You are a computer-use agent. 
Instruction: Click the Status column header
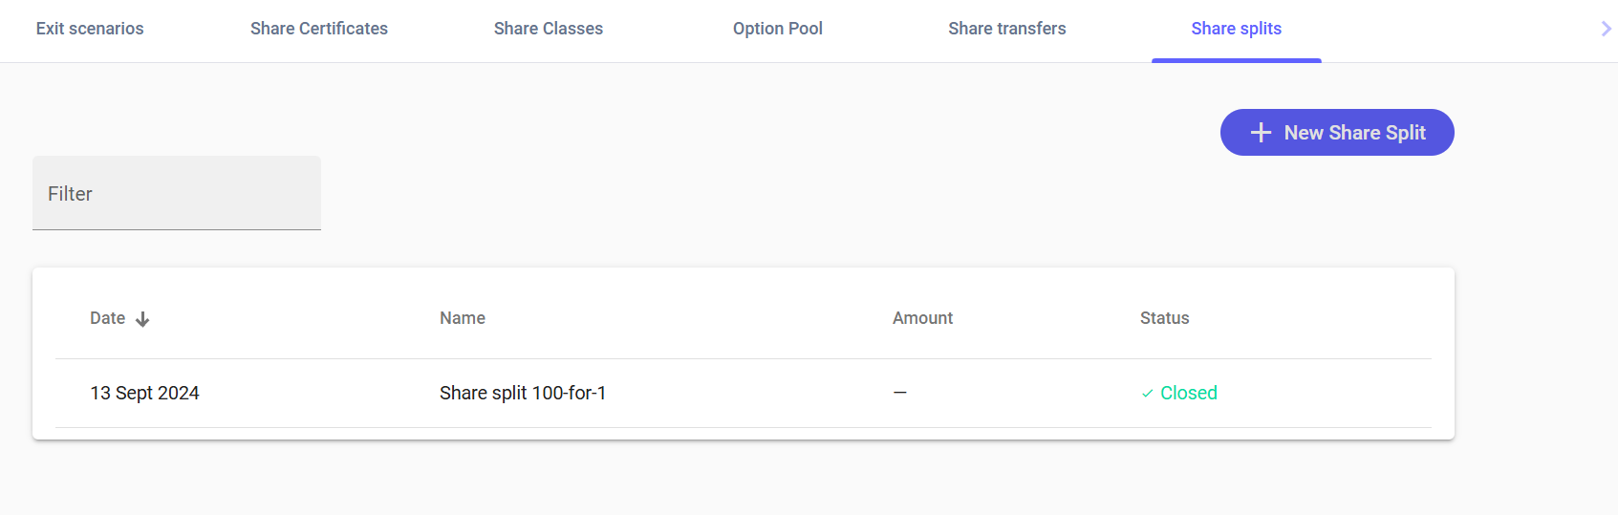click(x=1164, y=318)
